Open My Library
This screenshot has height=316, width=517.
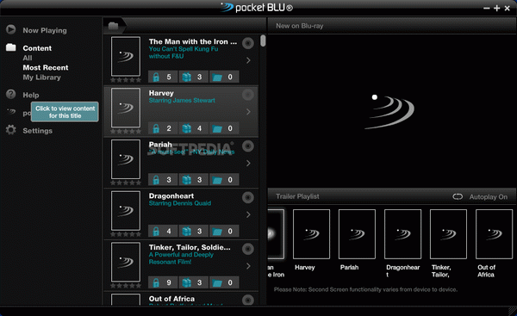point(41,77)
